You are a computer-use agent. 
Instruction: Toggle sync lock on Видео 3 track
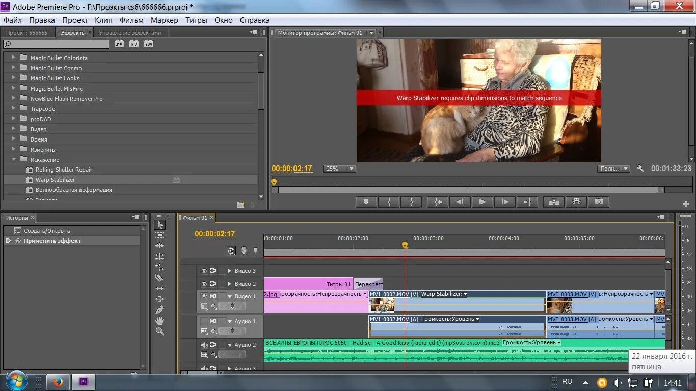(213, 271)
